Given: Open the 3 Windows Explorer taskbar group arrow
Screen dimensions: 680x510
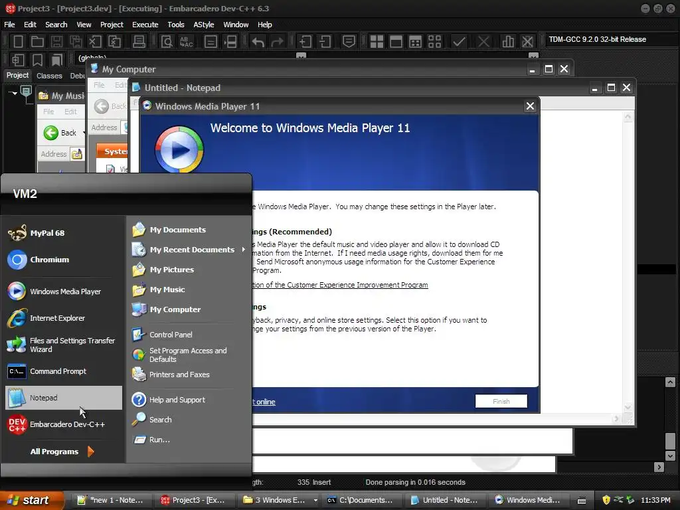Looking at the screenshot, I should pyautogui.click(x=315, y=500).
